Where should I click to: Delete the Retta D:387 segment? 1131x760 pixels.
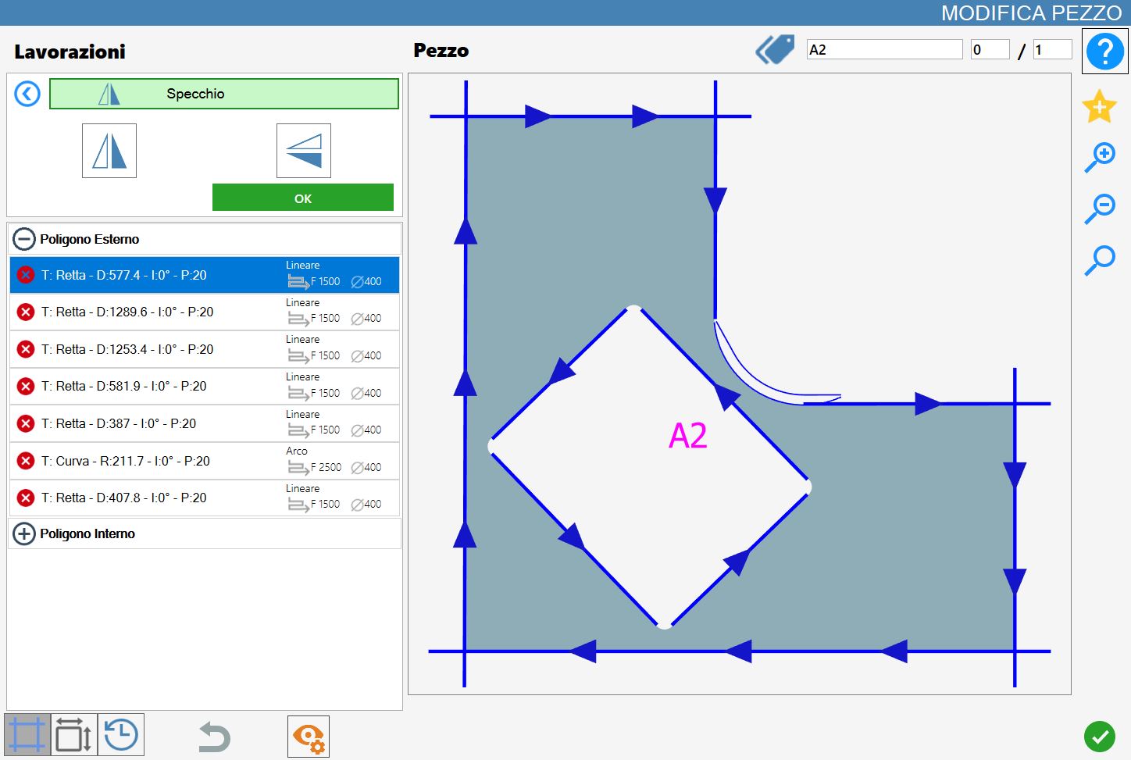tap(26, 423)
